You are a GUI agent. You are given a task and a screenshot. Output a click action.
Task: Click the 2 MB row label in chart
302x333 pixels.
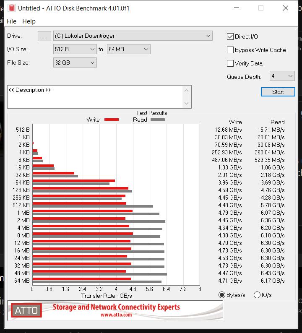pos(23,220)
